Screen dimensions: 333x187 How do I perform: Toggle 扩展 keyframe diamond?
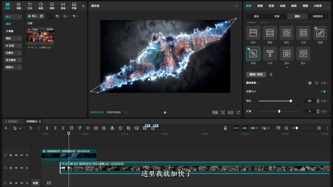(324, 111)
